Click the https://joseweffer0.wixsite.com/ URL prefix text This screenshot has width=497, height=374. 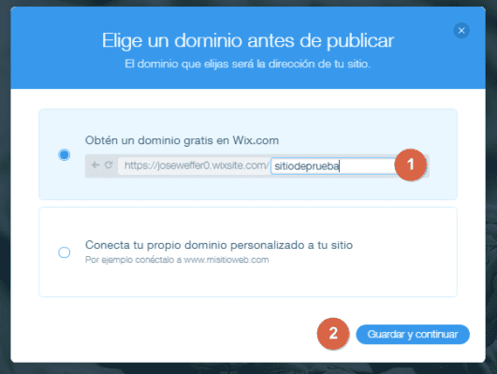(x=197, y=165)
